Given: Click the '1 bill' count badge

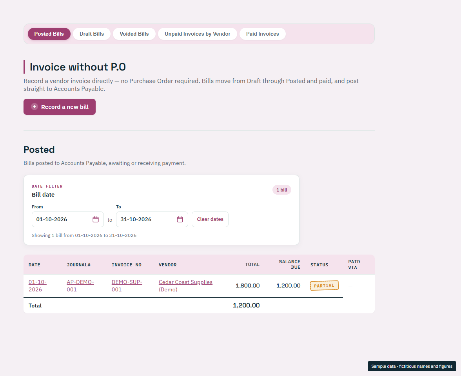Looking at the screenshot, I should 281,190.
